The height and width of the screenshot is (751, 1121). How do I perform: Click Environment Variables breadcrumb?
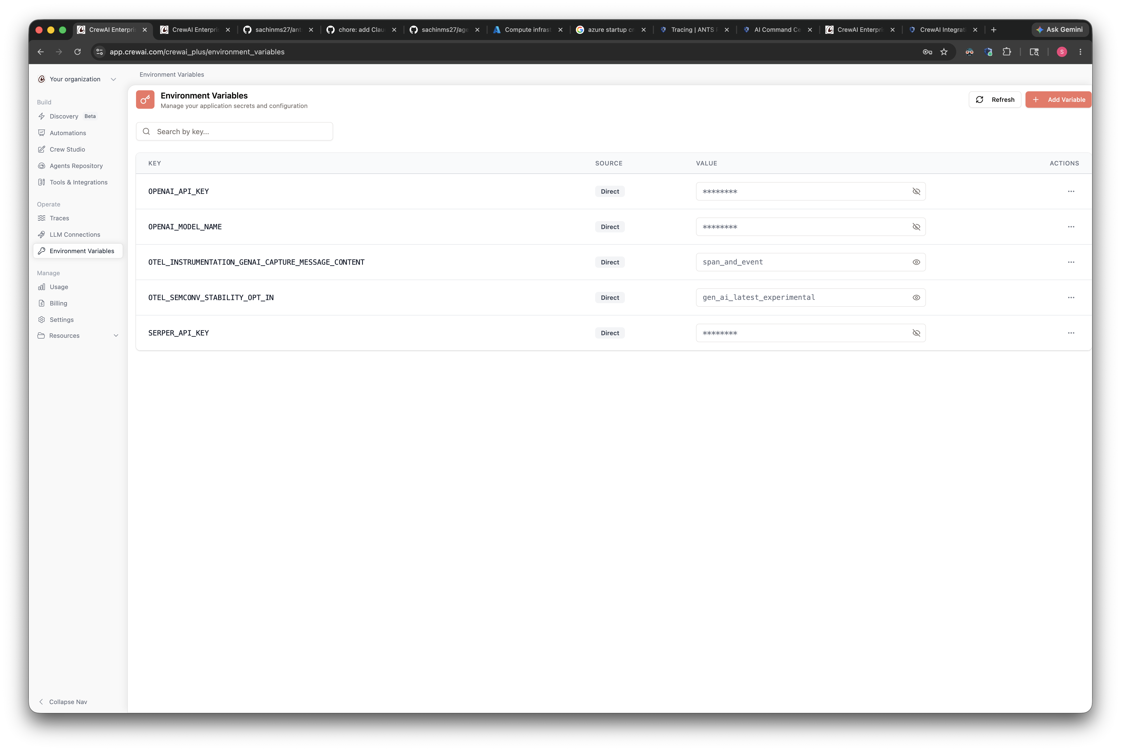[x=172, y=75]
